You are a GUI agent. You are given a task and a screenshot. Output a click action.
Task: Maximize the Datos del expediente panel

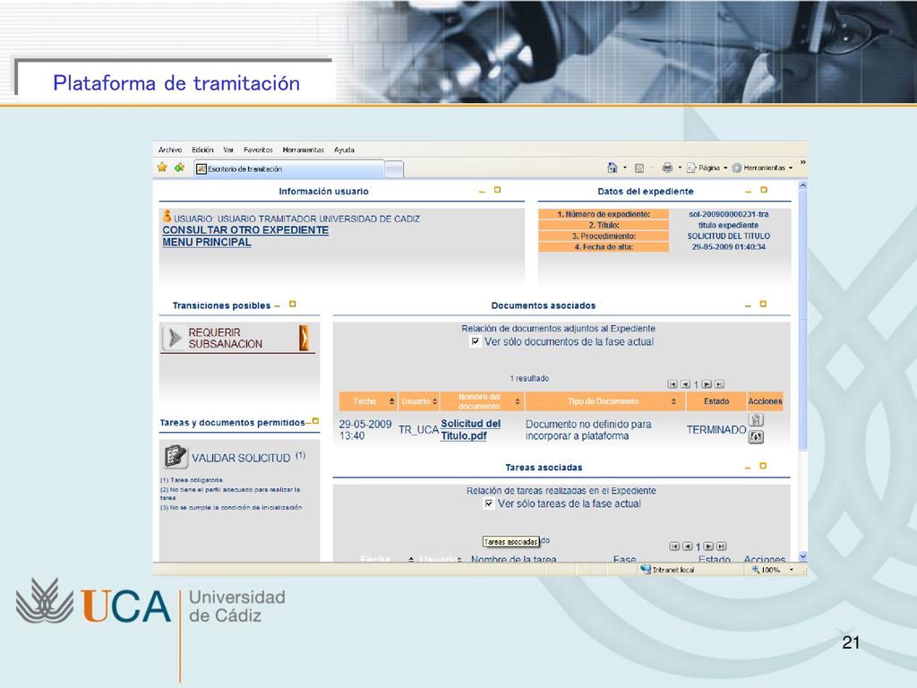[x=764, y=190]
